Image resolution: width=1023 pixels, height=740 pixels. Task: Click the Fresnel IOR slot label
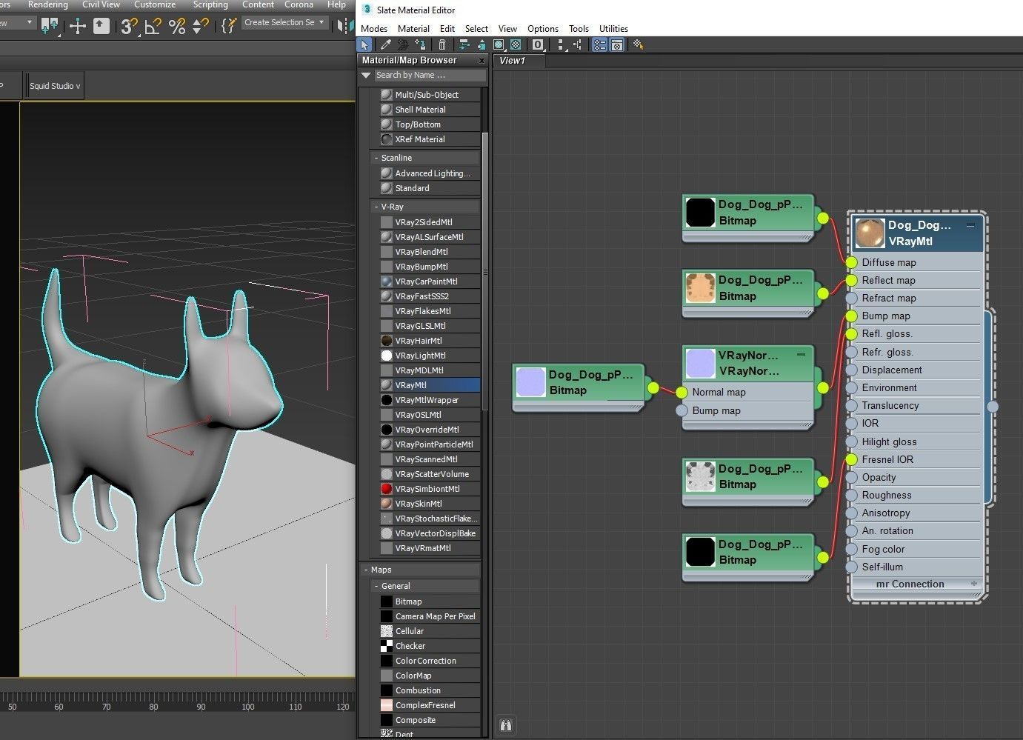pyautogui.click(x=887, y=460)
